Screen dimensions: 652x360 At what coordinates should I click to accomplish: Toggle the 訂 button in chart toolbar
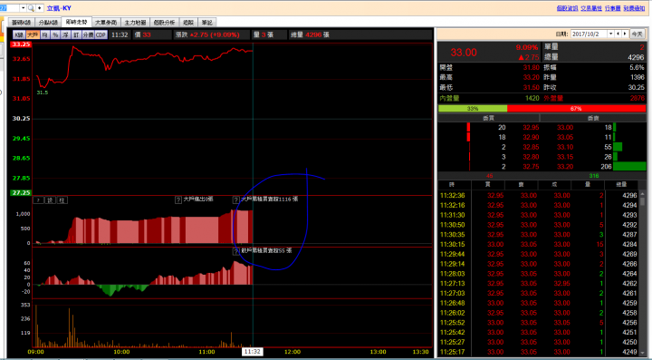76,35
